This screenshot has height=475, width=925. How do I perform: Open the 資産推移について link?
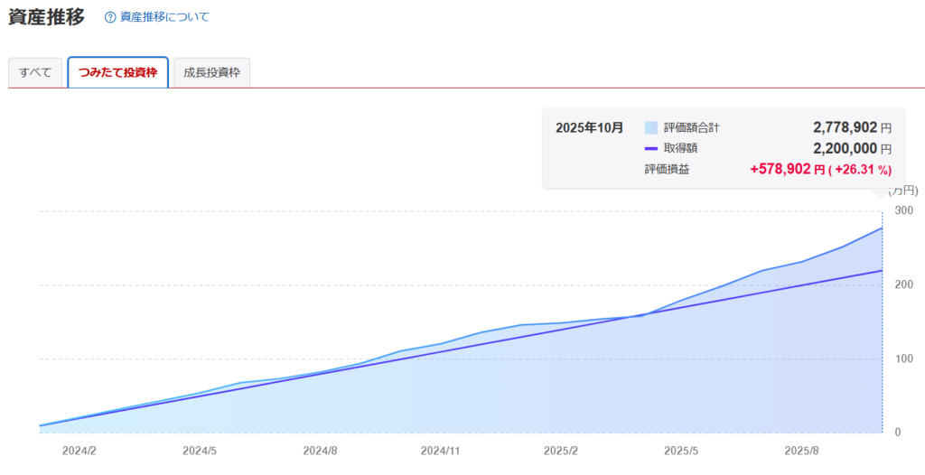tap(164, 17)
